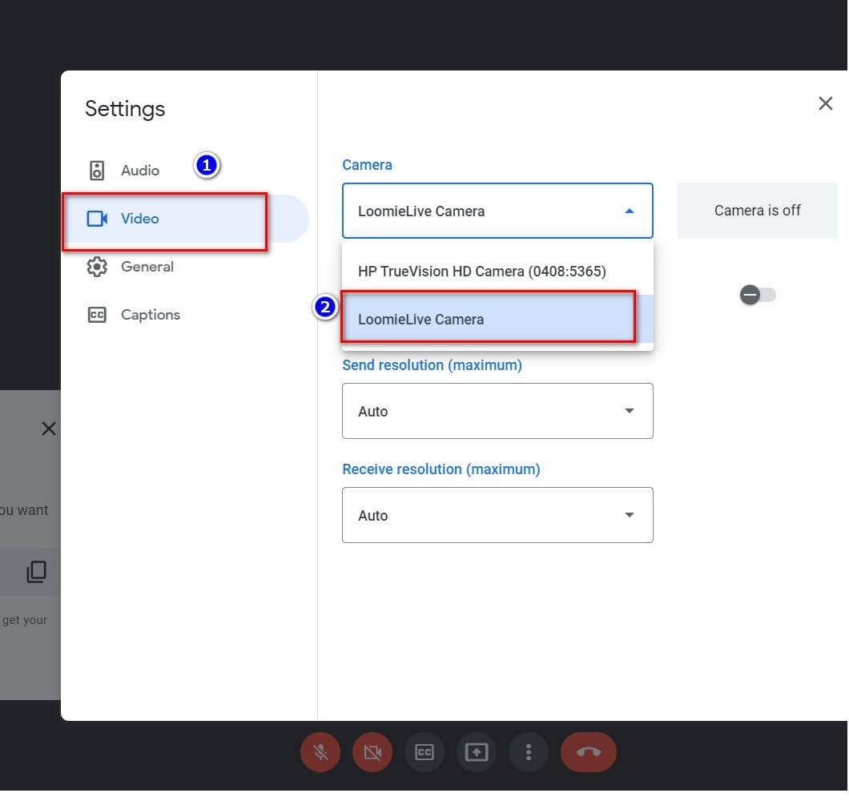The width and height of the screenshot is (849, 801).
Task: Select the Video settings tab
Action: [185, 219]
